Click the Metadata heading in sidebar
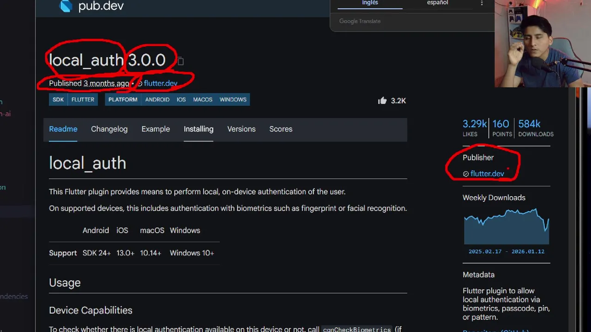The width and height of the screenshot is (591, 332). pos(478,275)
